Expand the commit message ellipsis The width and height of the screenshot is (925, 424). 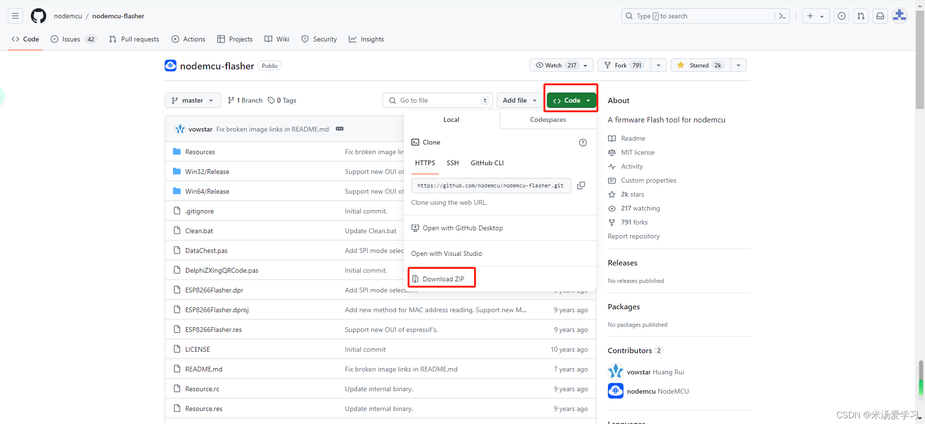[340, 129]
